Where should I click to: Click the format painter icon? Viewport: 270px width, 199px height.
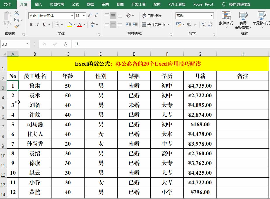coord(17,26)
